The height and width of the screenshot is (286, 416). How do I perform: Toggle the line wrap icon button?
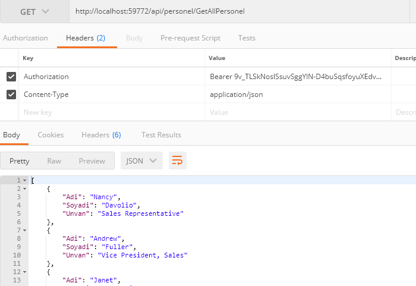pyautogui.click(x=178, y=161)
